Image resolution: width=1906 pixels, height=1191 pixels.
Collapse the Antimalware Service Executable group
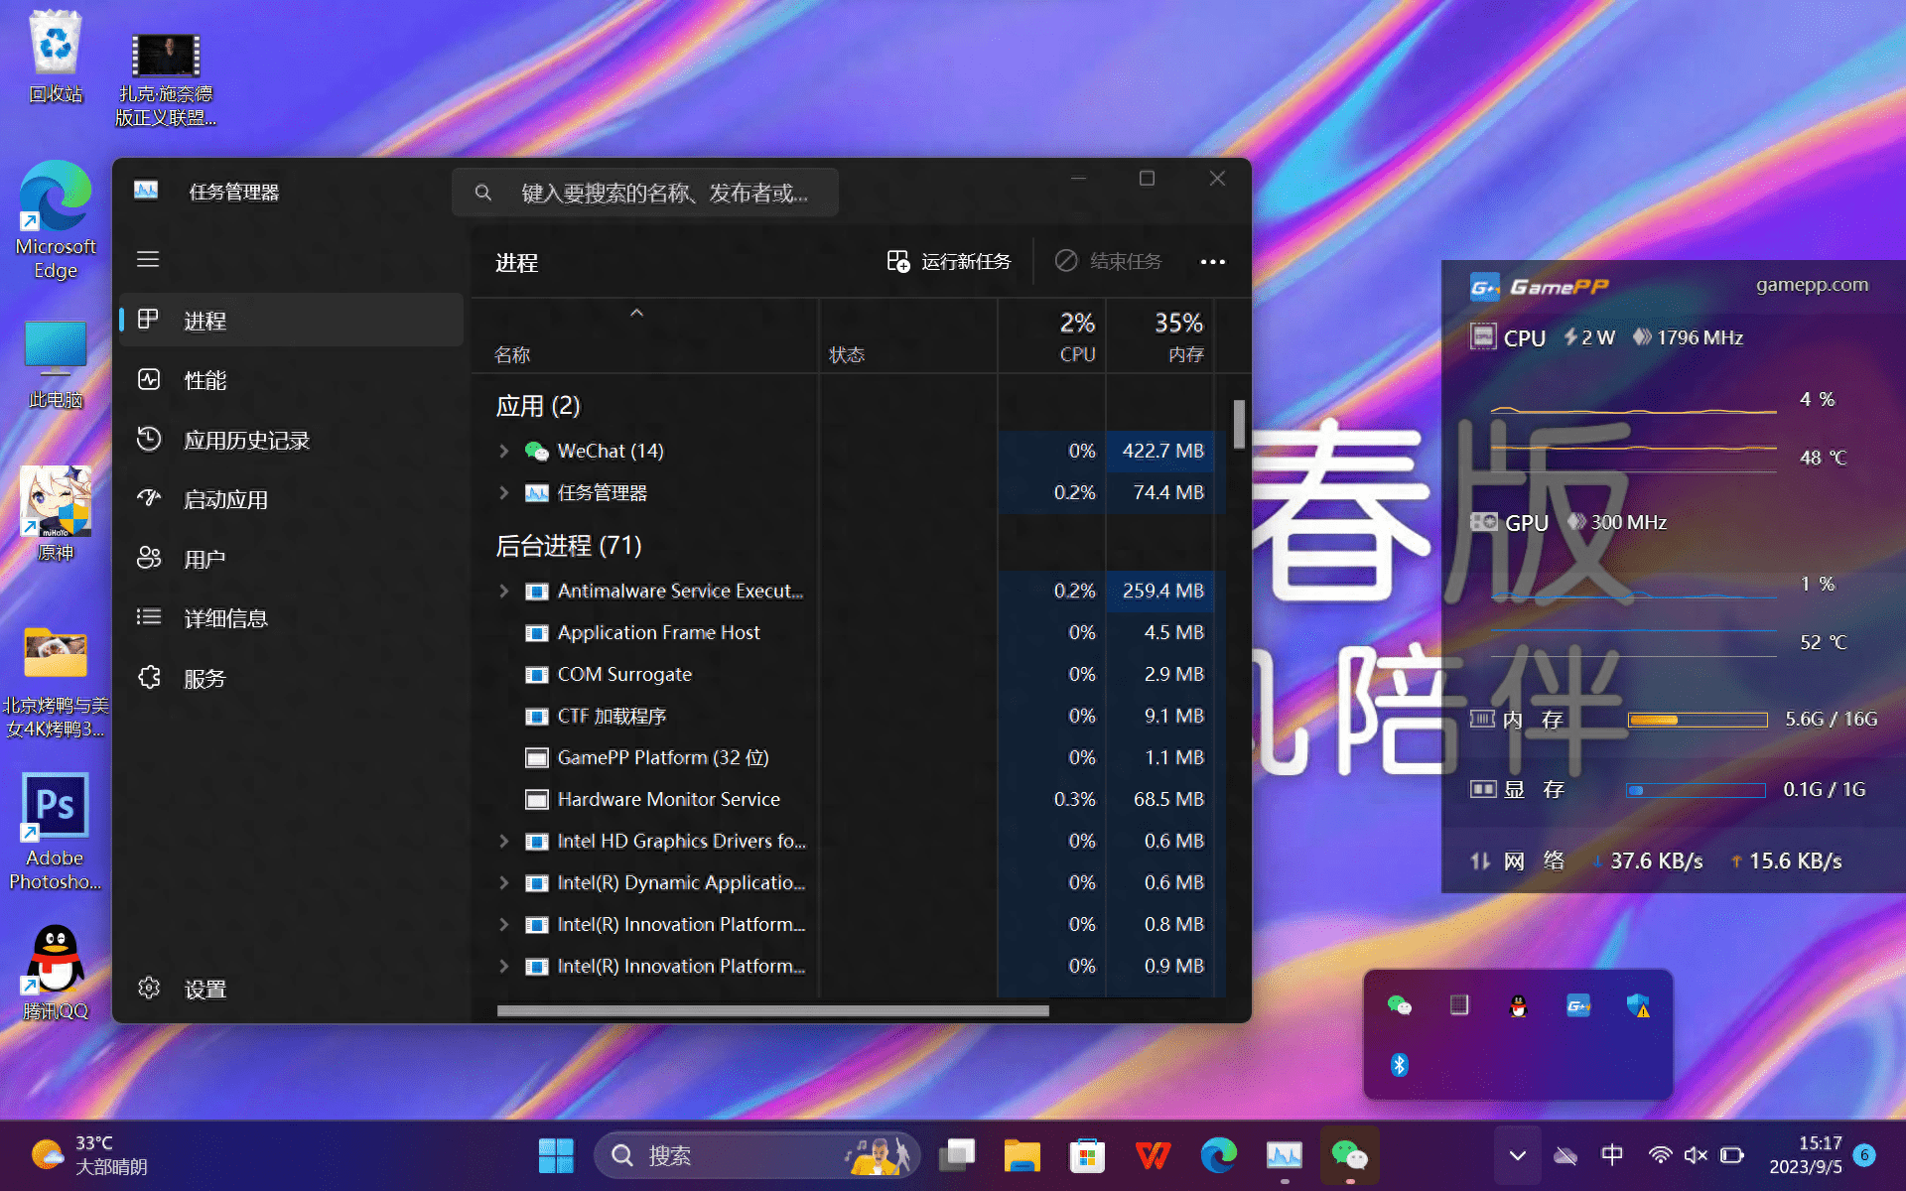click(x=503, y=591)
